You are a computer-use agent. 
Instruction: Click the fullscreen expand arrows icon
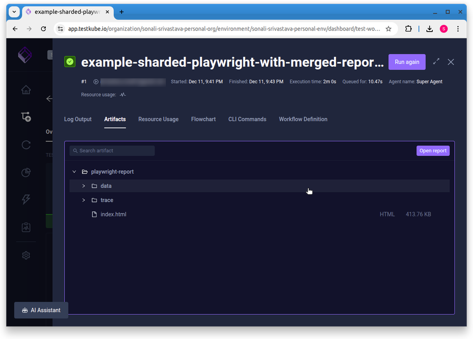[436, 62]
